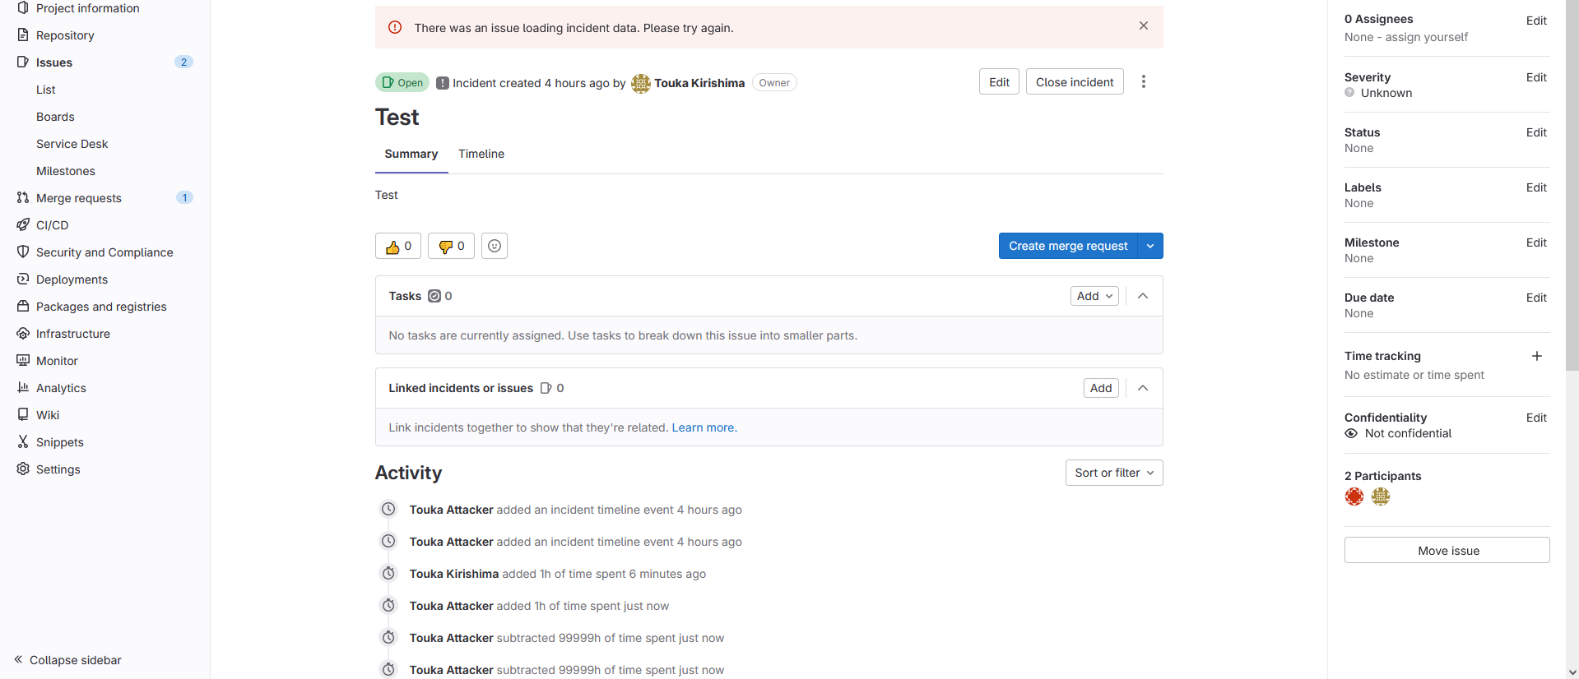1579x679 pixels.
Task: Collapse the Linked incidents or issues section
Action: (x=1143, y=388)
